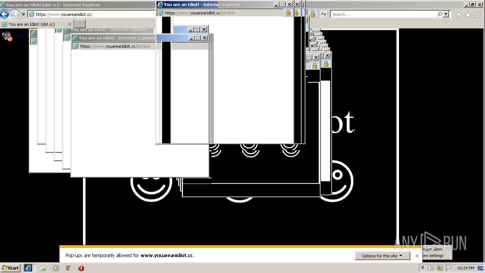Click the 10:24 PM system clock

[x=465, y=268]
